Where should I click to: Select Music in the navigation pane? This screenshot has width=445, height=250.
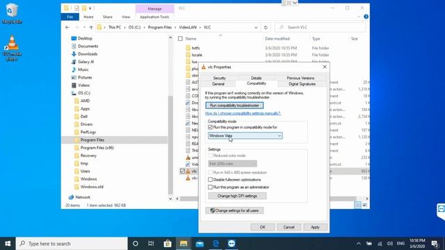point(83,69)
